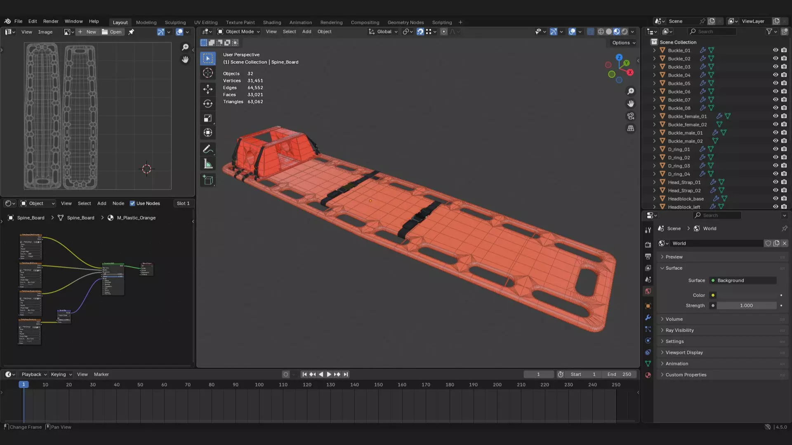The image size is (792, 445).
Task: Open the Material properties tab
Action: point(648,375)
